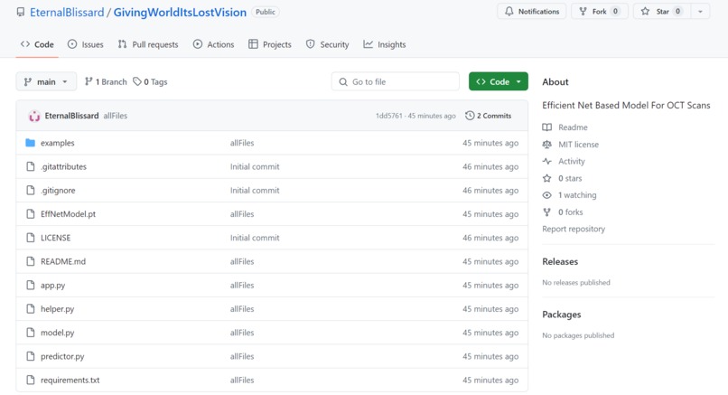
Task: Expand the Star lists dropdown arrow
Action: coord(700,11)
